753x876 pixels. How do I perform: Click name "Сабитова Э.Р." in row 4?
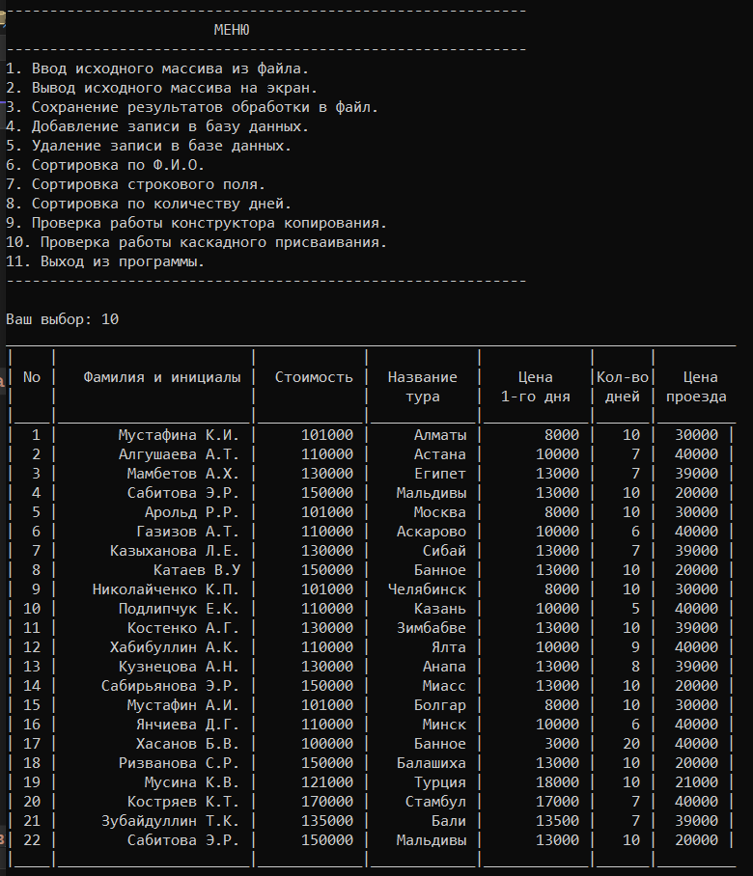pos(182,493)
